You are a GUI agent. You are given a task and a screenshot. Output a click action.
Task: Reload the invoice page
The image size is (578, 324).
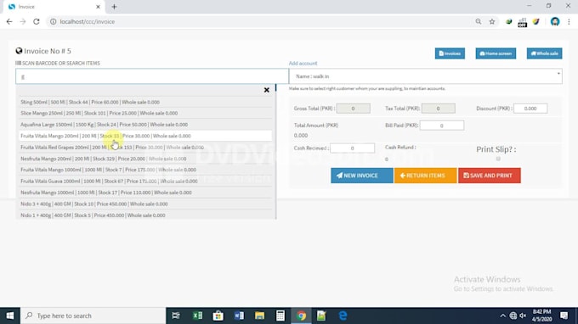pyautogui.click(x=36, y=22)
